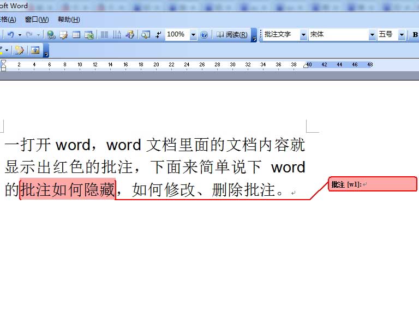This screenshot has height=328, width=419.
Task: Click the Columns layout icon
Action: (105, 35)
